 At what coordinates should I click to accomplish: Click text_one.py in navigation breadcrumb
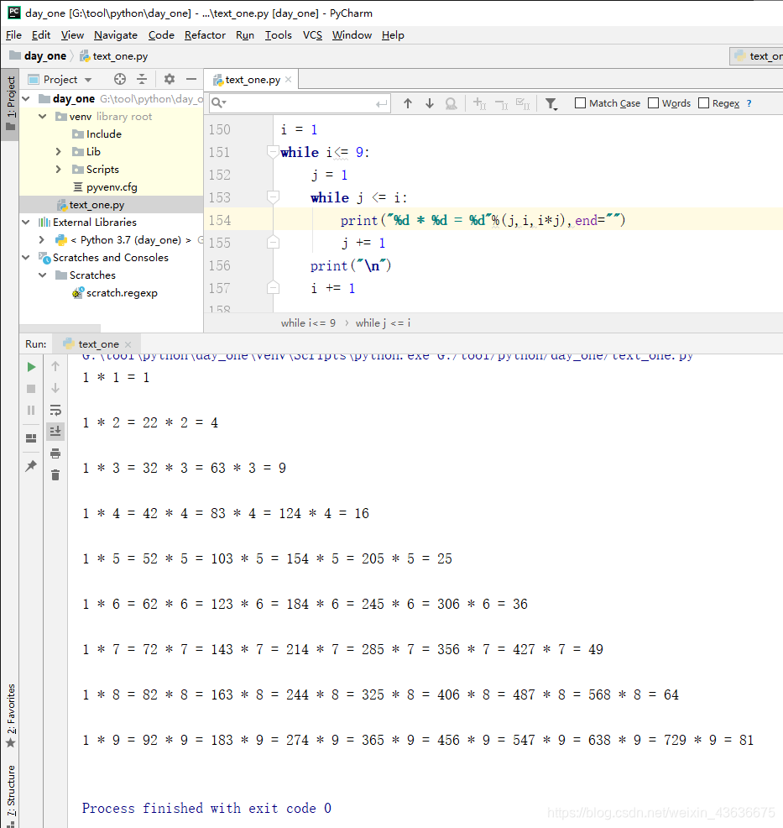click(113, 56)
